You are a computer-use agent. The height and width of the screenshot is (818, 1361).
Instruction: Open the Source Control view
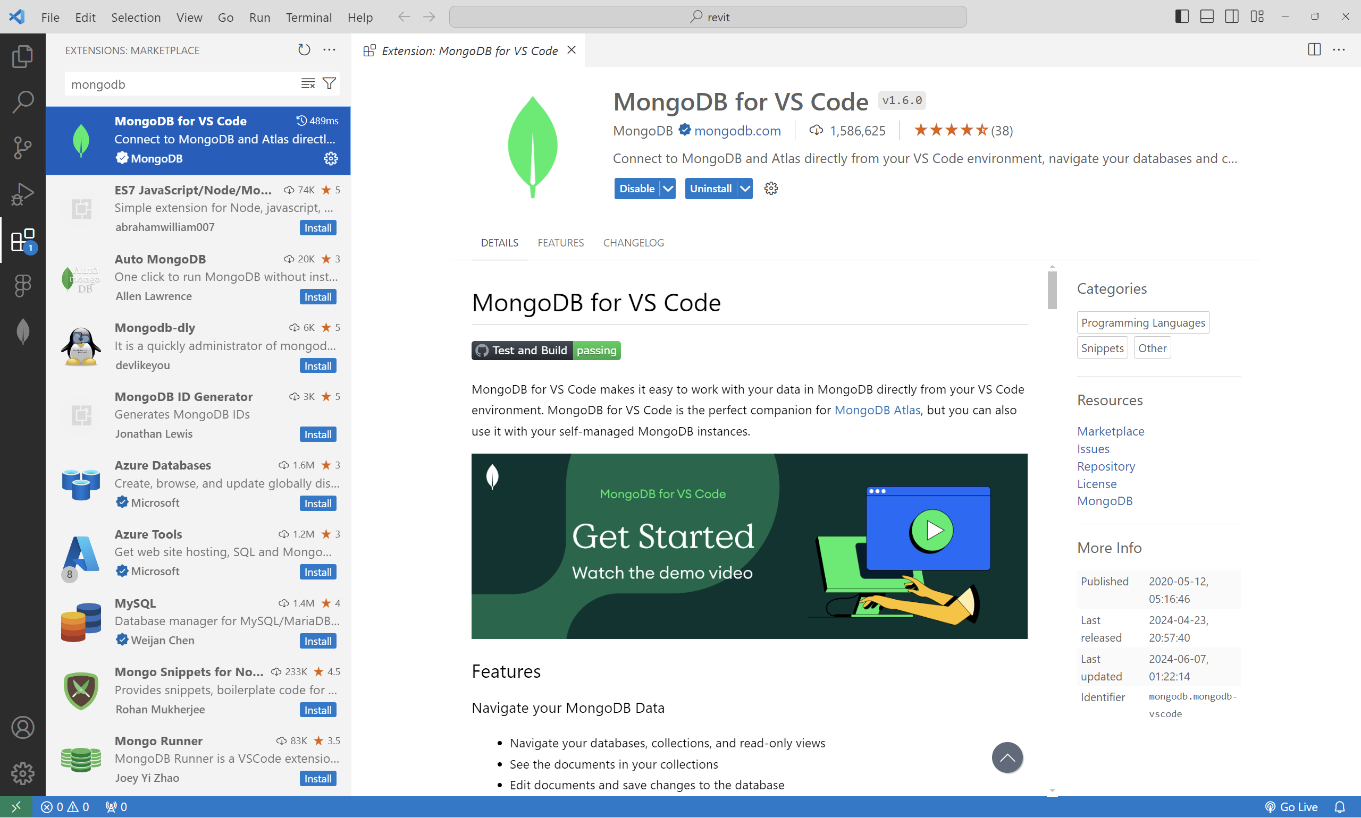tap(23, 148)
